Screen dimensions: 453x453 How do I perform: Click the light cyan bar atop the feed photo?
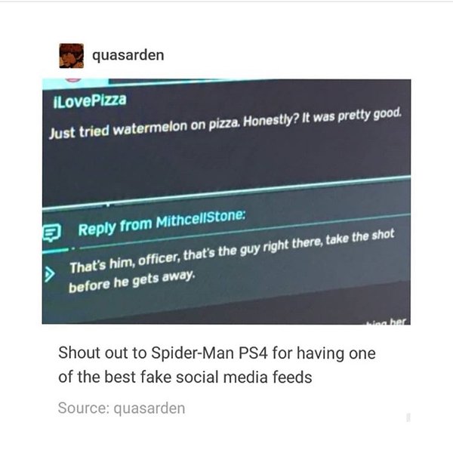pyautogui.click(x=75, y=84)
